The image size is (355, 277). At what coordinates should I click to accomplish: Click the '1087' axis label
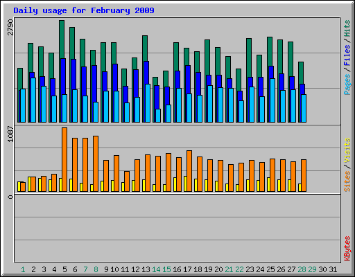10,134
